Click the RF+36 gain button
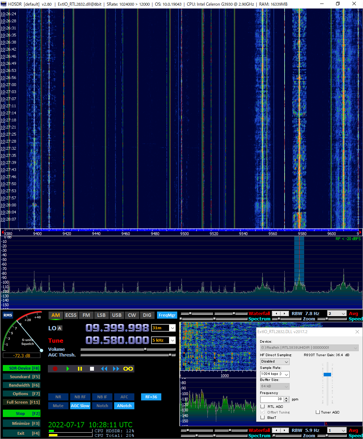This screenshot has width=363, height=439. point(151,397)
